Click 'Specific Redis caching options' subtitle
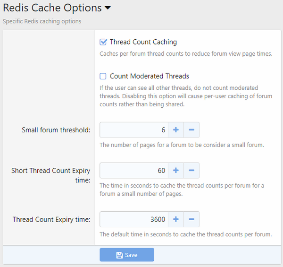 (42, 21)
